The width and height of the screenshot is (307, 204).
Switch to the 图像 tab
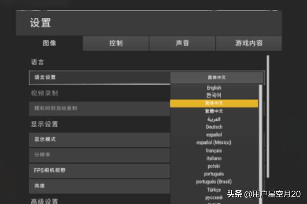(x=49, y=43)
